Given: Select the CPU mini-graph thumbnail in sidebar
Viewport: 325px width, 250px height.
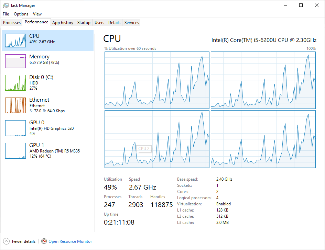Looking at the screenshot, I should point(15,41).
